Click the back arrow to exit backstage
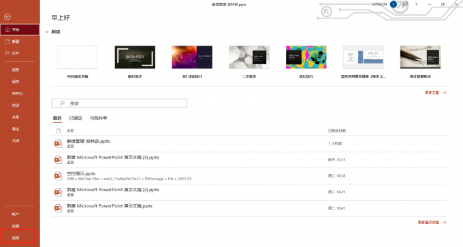This screenshot has width=463, height=247. 7,17
